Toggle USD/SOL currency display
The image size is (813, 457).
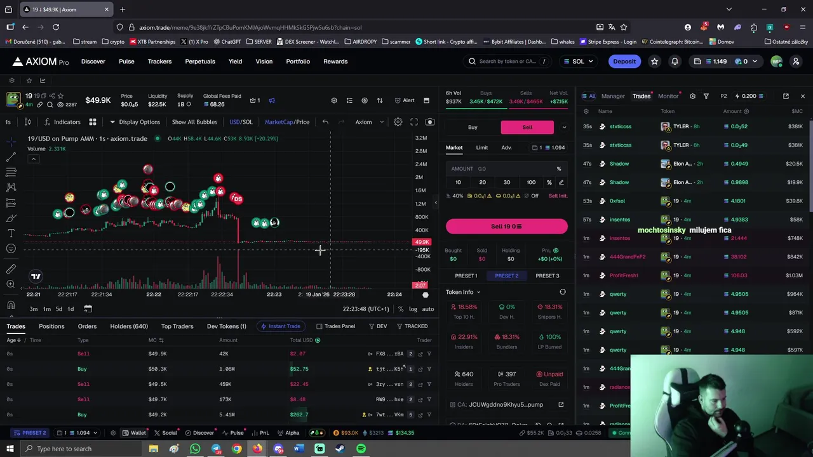(x=241, y=122)
